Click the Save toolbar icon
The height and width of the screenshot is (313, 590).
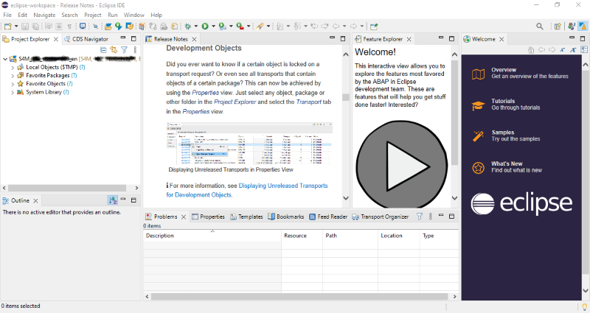point(25,27)
